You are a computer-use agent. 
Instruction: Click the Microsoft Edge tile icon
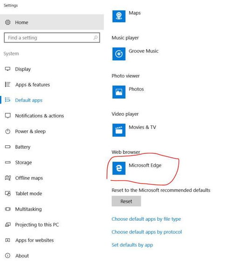[119, 168]
